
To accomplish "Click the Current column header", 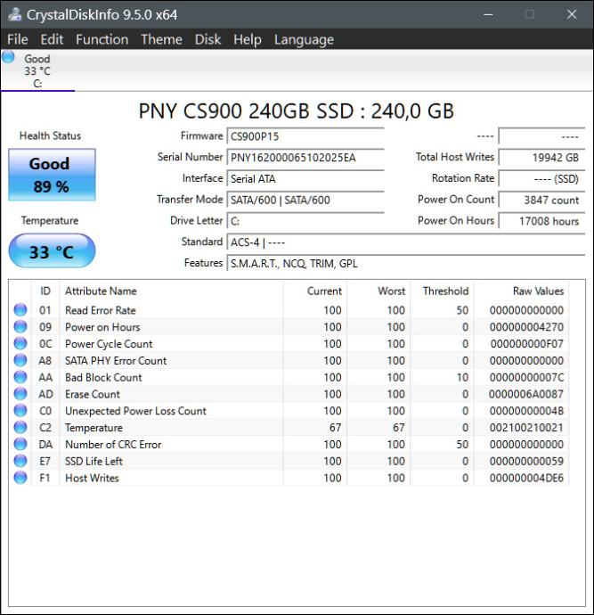I will (x=315, y=291).
